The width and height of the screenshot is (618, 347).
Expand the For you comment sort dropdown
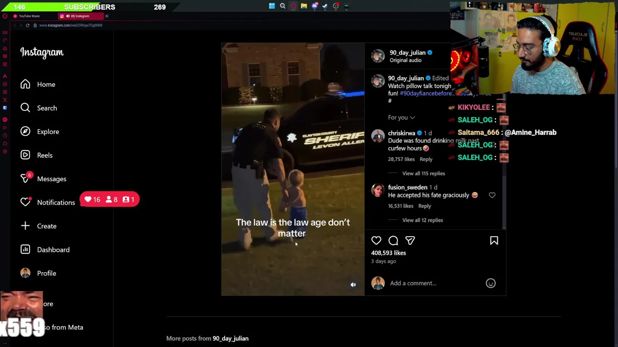[401, 118]
